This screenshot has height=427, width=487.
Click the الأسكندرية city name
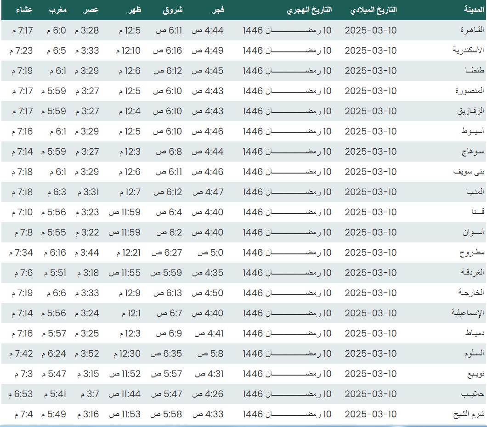point(468,51)
